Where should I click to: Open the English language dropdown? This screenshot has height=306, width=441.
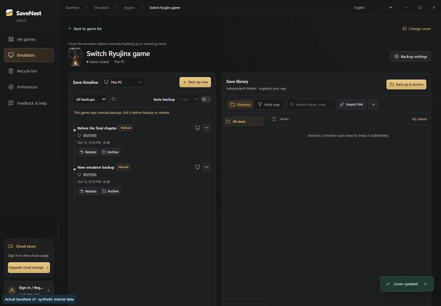pos(372,8)
